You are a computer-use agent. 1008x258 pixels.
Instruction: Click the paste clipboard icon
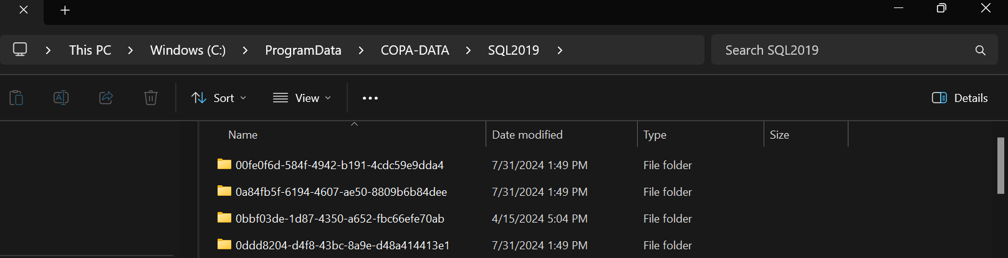click(16, 98)
